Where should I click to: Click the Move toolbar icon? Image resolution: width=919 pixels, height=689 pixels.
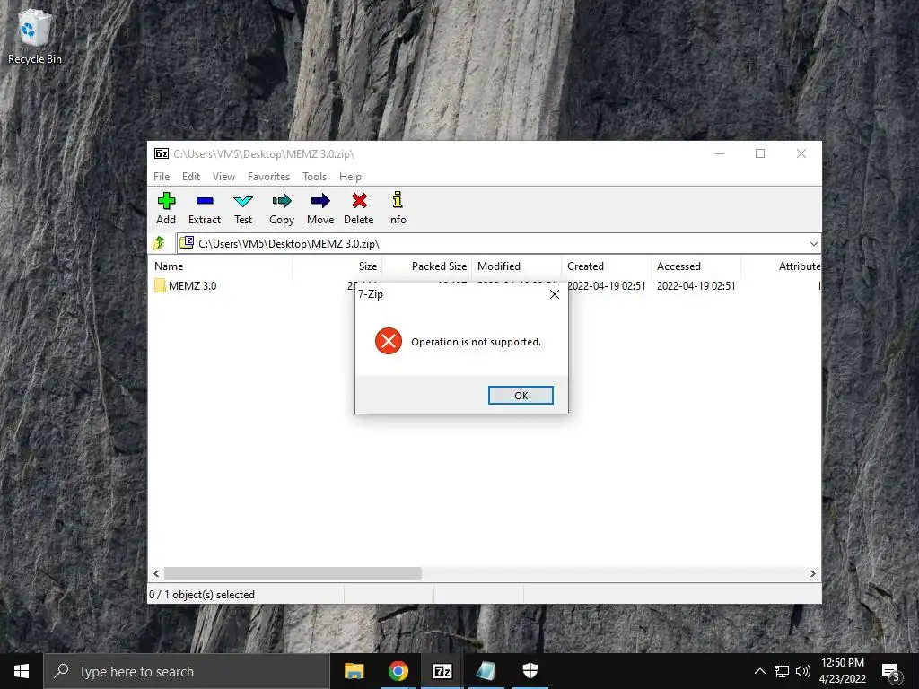320,202
